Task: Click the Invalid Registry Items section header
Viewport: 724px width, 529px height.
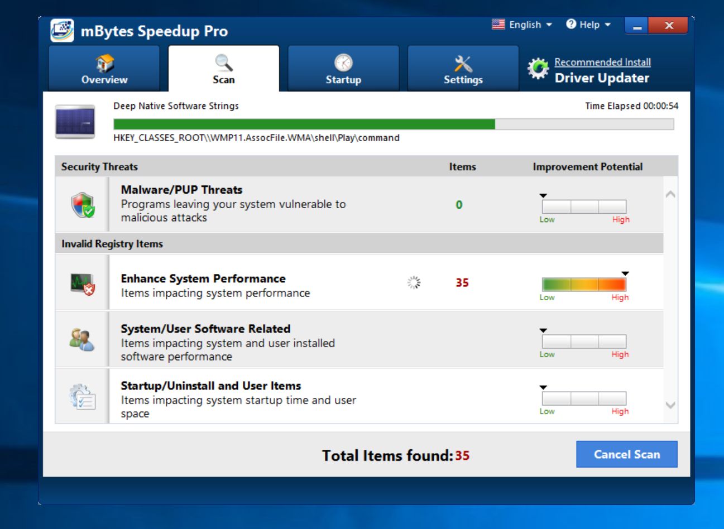Action: point(112,244)
